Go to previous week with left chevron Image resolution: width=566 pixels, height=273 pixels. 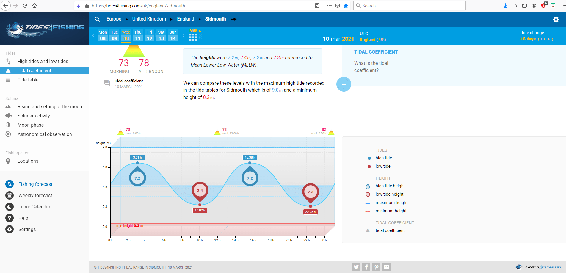tap(93, 35)
